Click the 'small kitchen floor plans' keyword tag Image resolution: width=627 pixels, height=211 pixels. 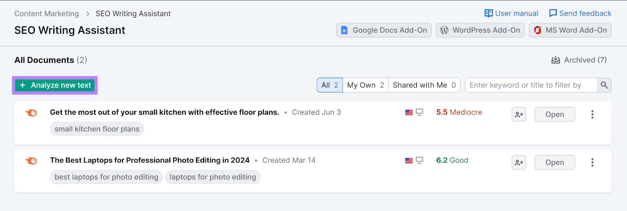(x=97, y=129)
